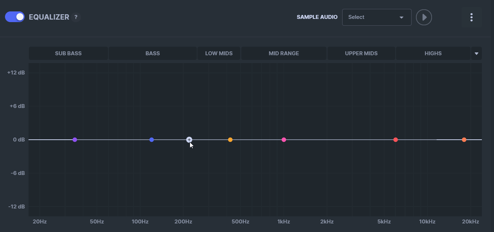Click the 2kHz frequency label
The image size is (494, 232).
pyautogui.click(x=327, y=222)
